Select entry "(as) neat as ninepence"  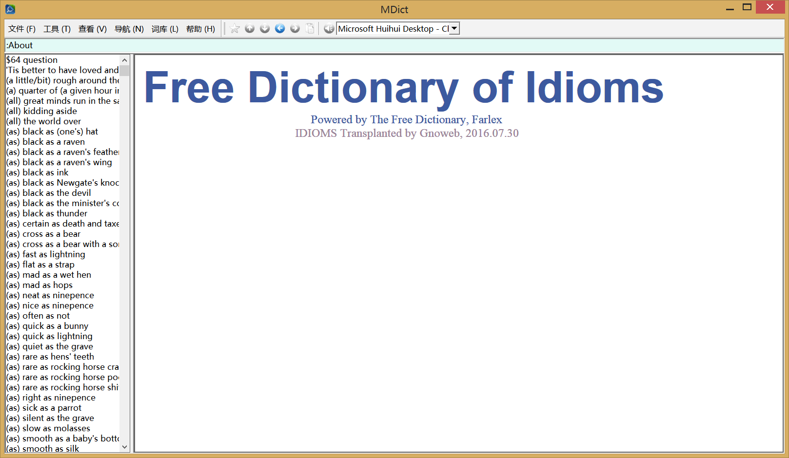click(50, 295)
